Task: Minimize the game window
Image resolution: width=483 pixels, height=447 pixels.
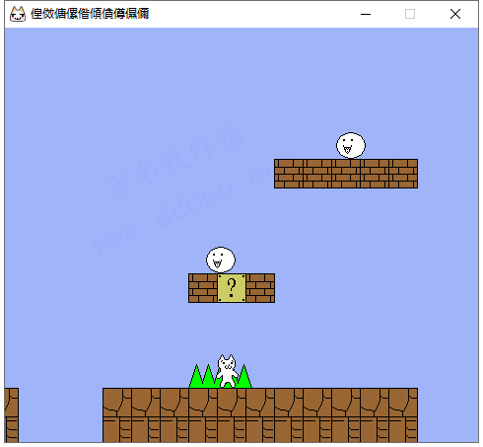Action: tap(366, 14)
